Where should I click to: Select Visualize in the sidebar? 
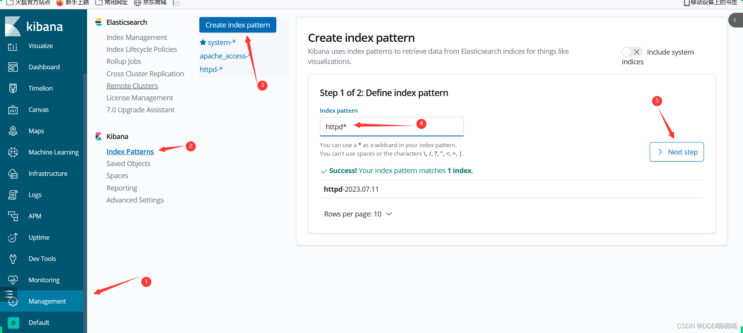[41, 46]
